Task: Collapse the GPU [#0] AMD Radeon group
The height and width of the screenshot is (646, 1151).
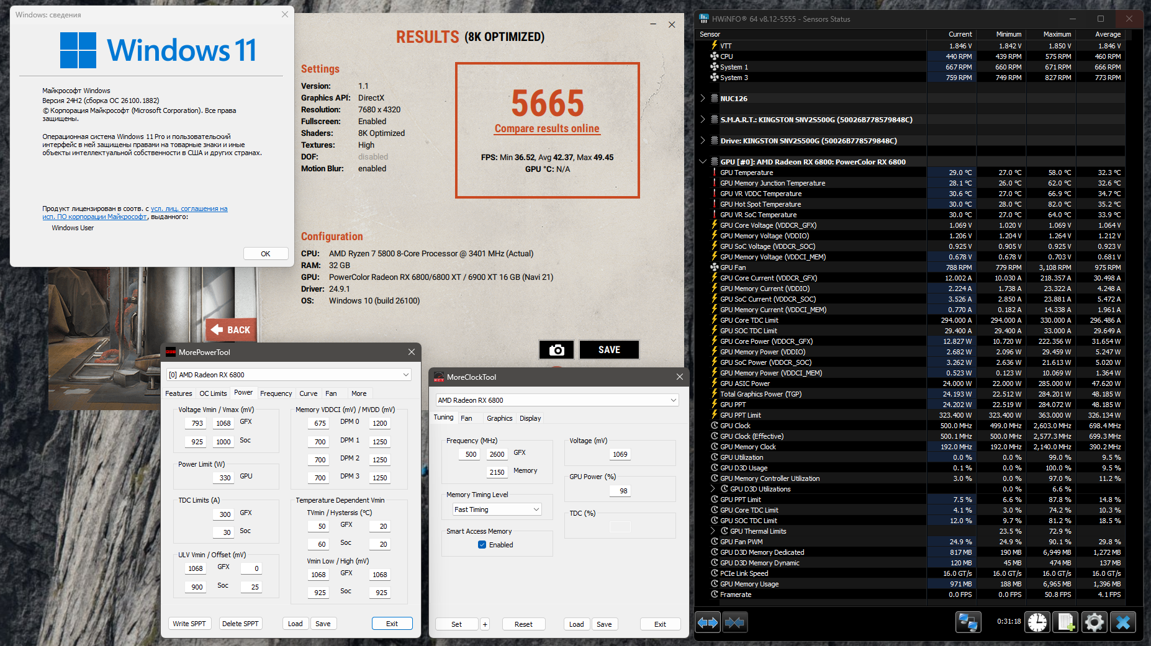Action: click(x=703, y=162)
